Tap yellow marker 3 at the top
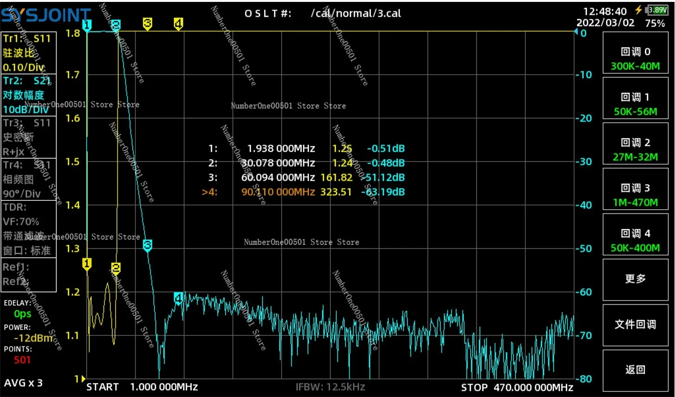The width and height of the screenshot is (675, 397). coord(147,24)
